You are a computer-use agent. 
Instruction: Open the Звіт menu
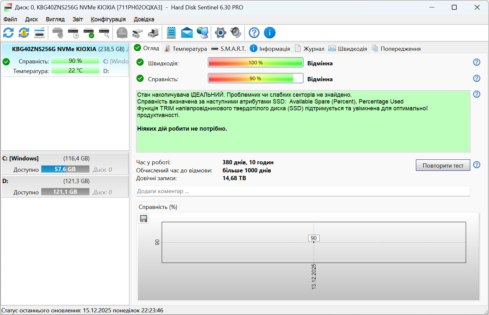tap(78, 19)
